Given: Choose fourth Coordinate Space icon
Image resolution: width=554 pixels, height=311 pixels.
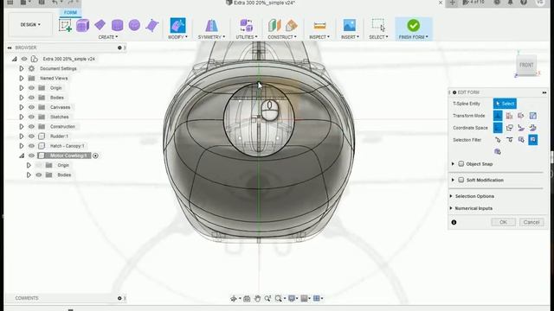Looking at the screenshot, I should pyautogui.click(x=533, y=128).
